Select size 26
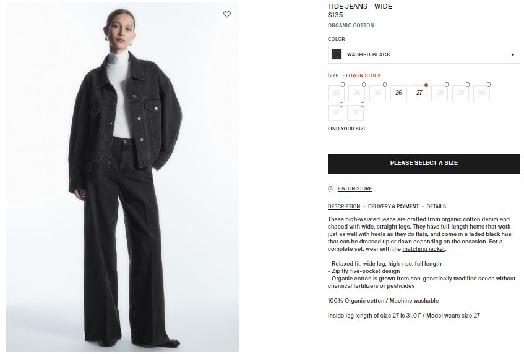Viewport: 524px width, 354px height. tap(398, 93)
